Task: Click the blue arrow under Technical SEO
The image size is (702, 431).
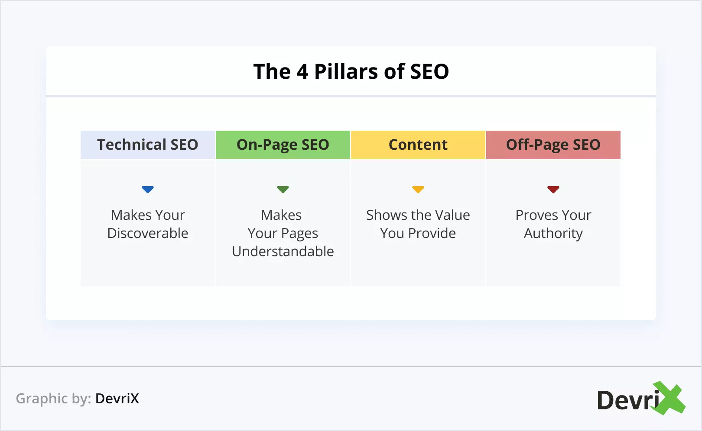Action: [148, 189]
